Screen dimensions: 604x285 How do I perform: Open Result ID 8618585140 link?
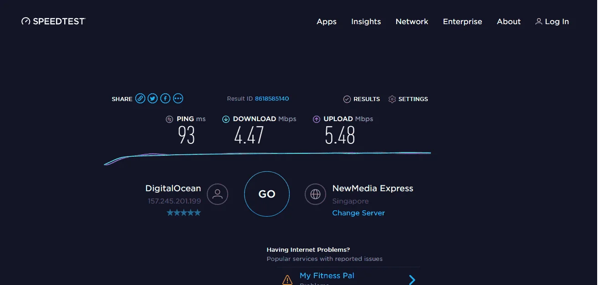pos(272,99)
